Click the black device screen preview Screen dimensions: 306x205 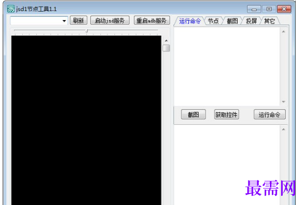coord(86,120)
